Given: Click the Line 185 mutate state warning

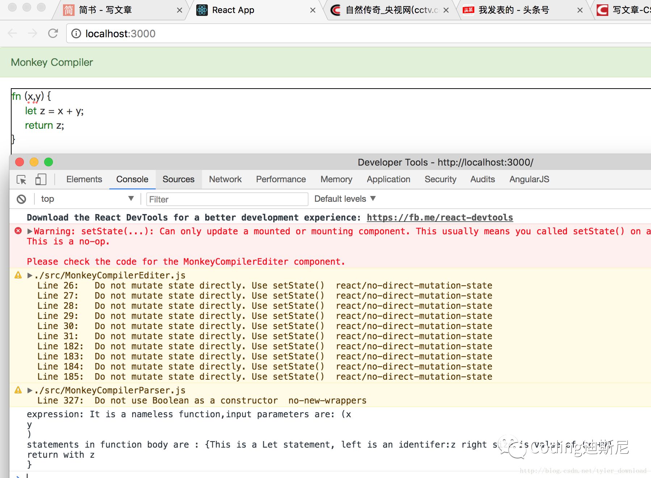Looking at the screenshot, I should (x=265, y=376).
